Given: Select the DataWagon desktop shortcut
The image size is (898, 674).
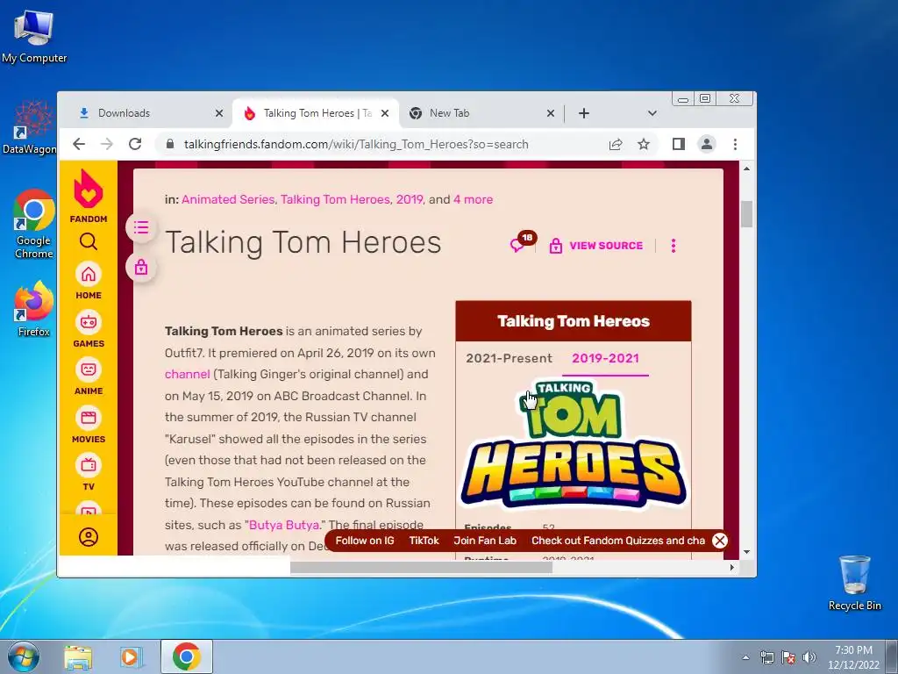Looking at the screenshot, I should 30,127.
